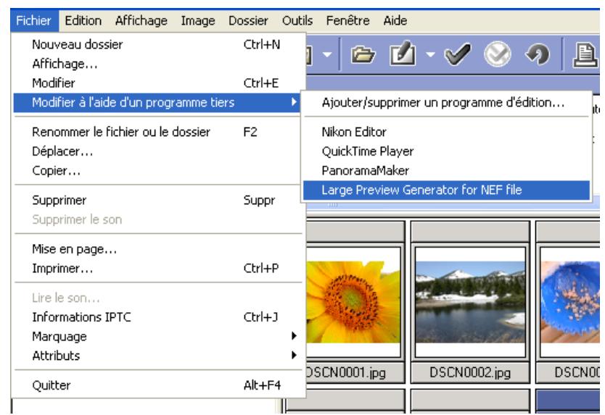
Task: Open the Edition menu
Action: [x=83, y=20]
